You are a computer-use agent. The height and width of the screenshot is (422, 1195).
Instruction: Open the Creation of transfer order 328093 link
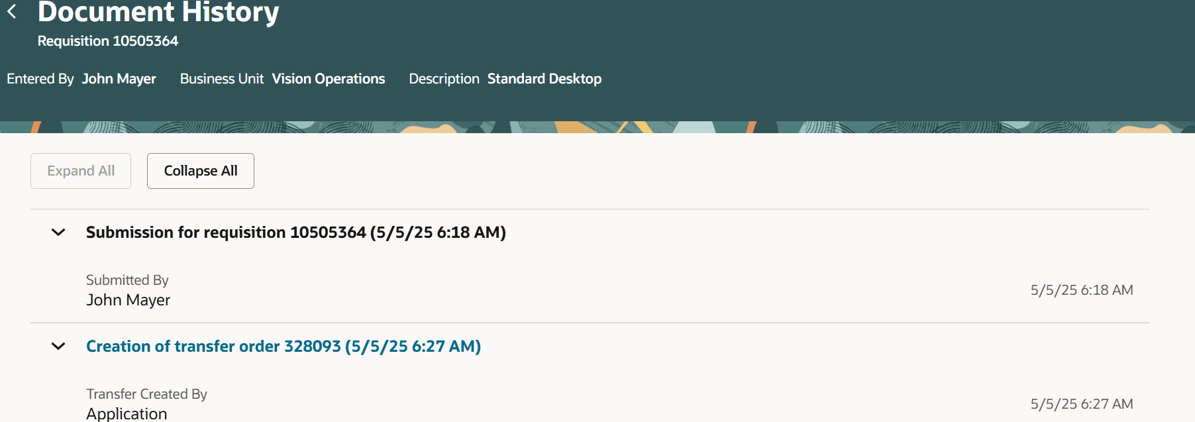(284, 346)
